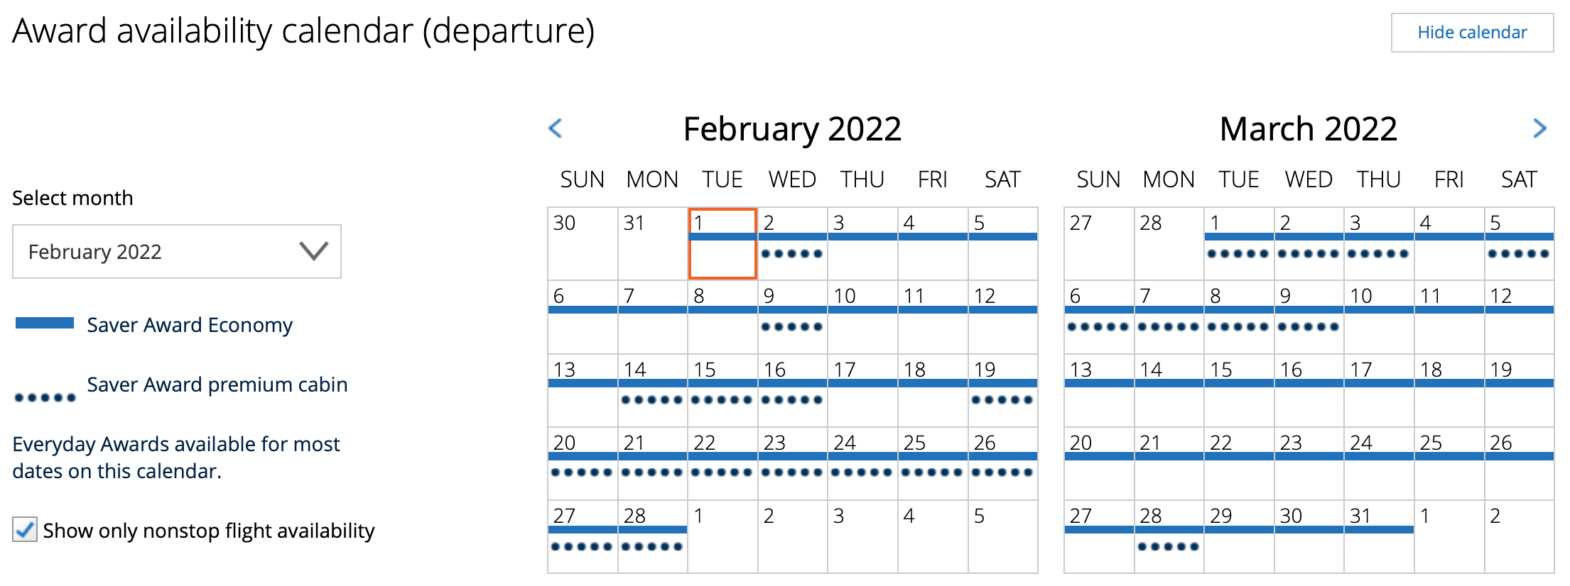Select February 23 on the calendar
1570x586 pixels.
(793, 463)
